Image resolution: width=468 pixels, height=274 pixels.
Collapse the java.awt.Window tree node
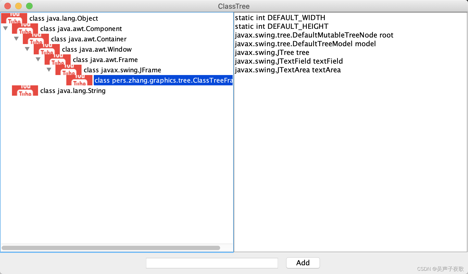click(x=27, y=49)
